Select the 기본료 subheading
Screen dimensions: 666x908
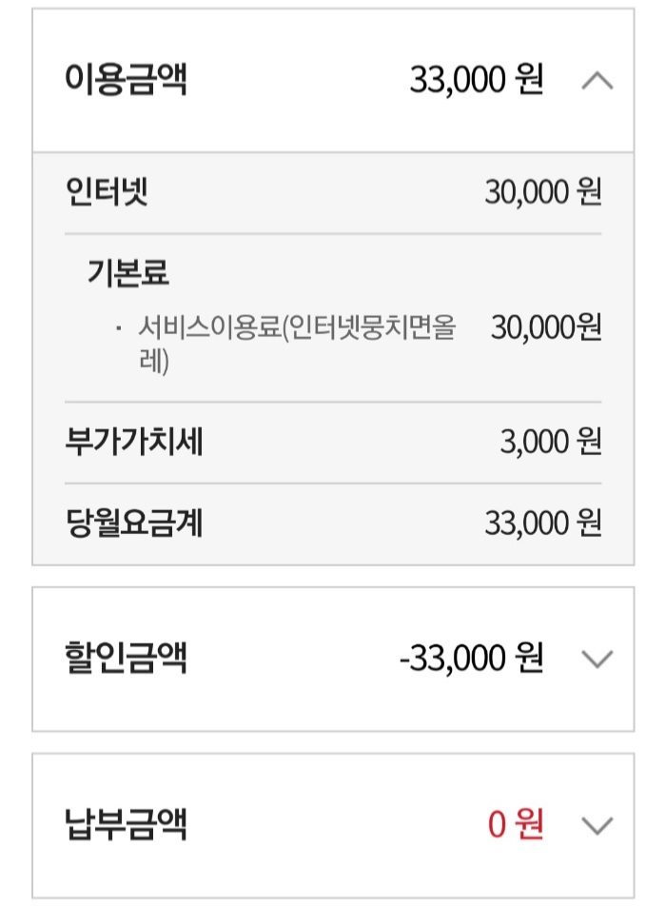[x=127, y=274]
